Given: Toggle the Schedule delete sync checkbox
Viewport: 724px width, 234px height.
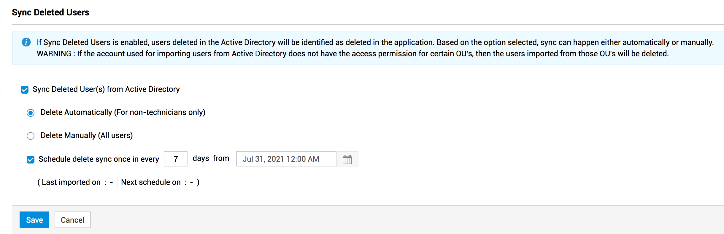Looking at the screenshot, I should 30,159.
